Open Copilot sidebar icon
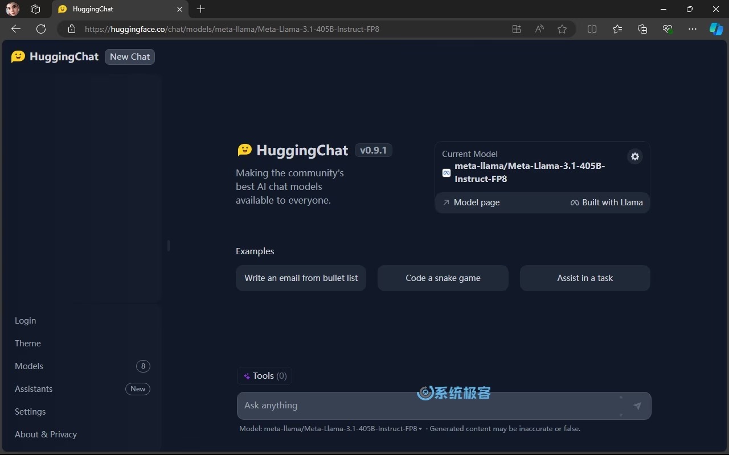This screenshot has height=455, width=729. [716, 29]
